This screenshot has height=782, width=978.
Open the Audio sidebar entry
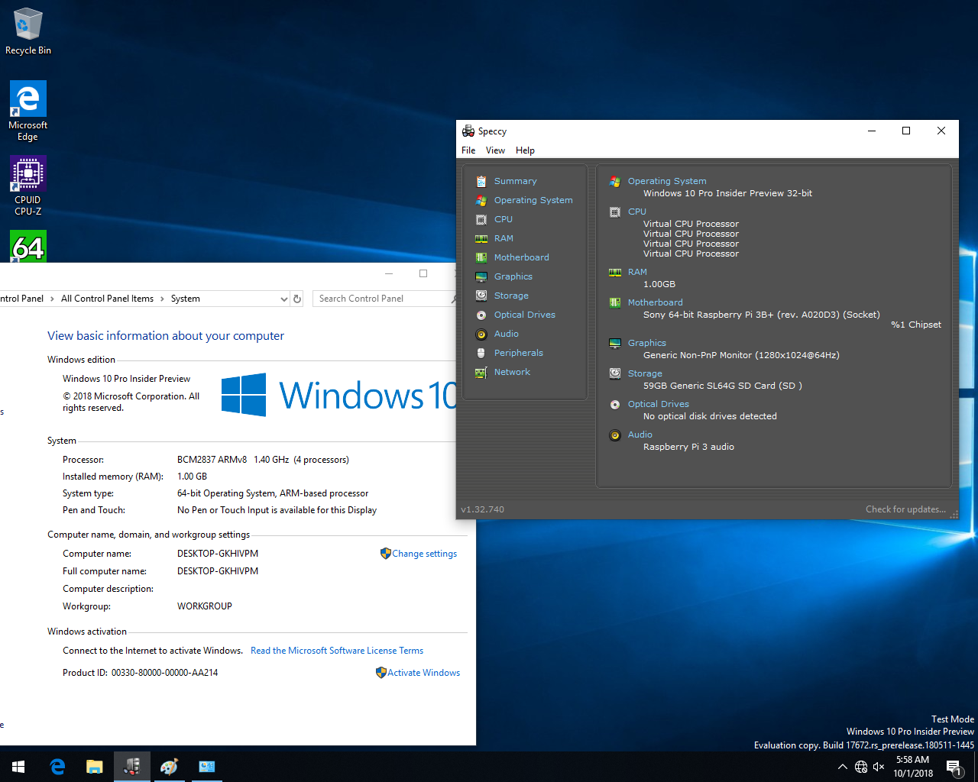click(506, 334)
